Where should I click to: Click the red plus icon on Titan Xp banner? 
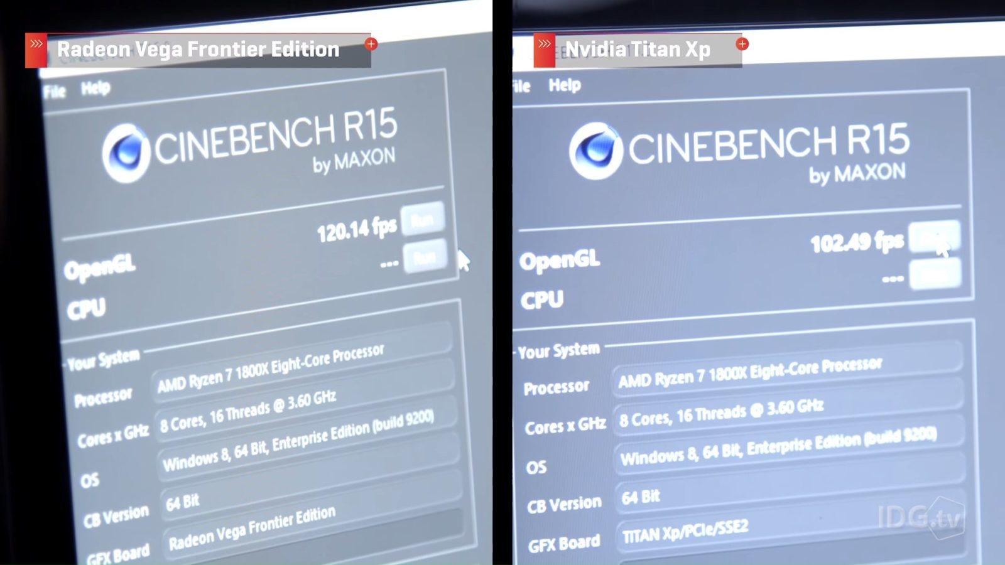[742, 44]
